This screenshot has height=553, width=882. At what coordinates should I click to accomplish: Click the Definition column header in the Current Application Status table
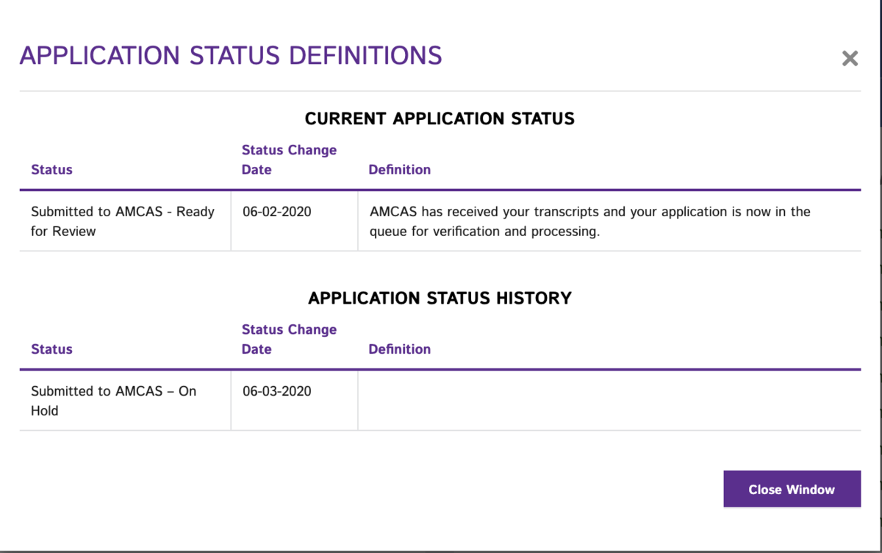399,170
